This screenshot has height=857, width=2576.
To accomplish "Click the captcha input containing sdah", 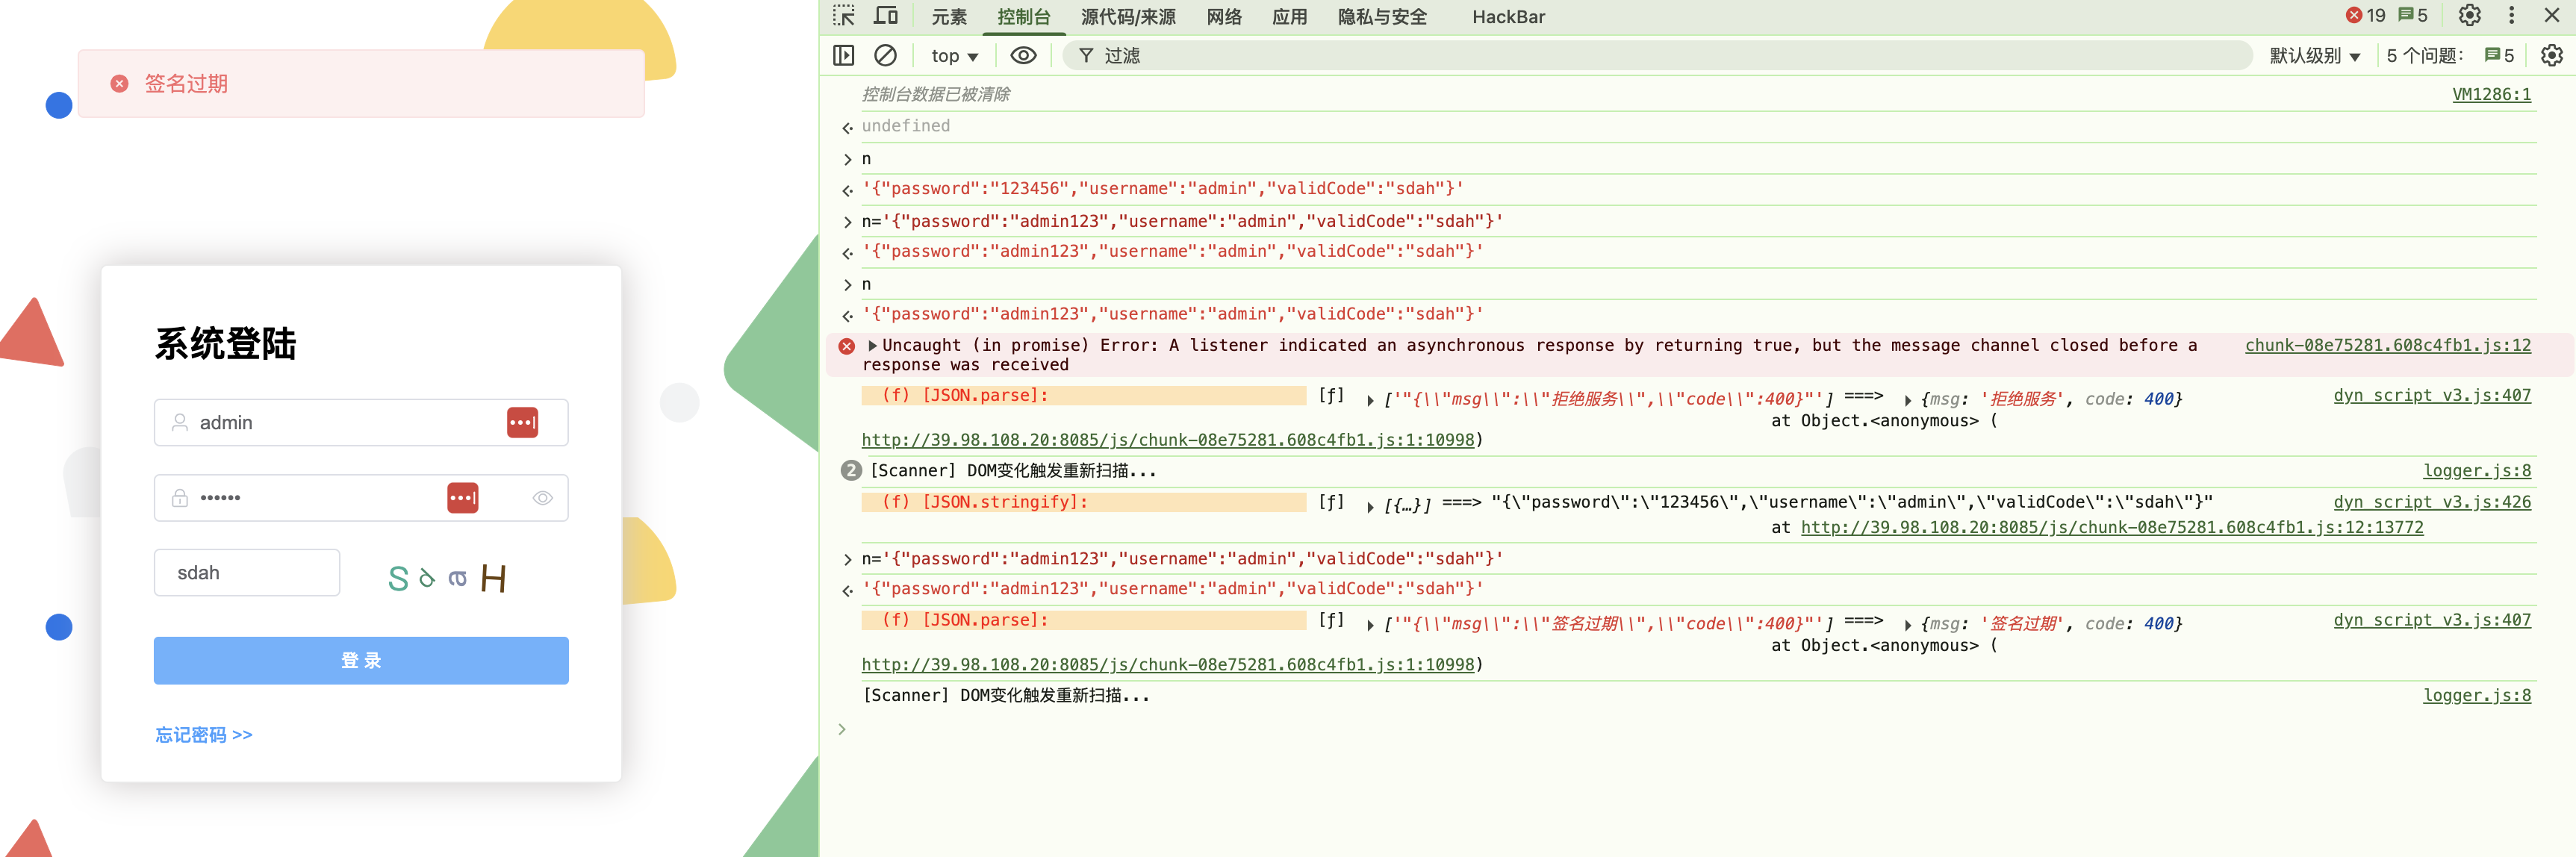I will (x=246, y=573).
